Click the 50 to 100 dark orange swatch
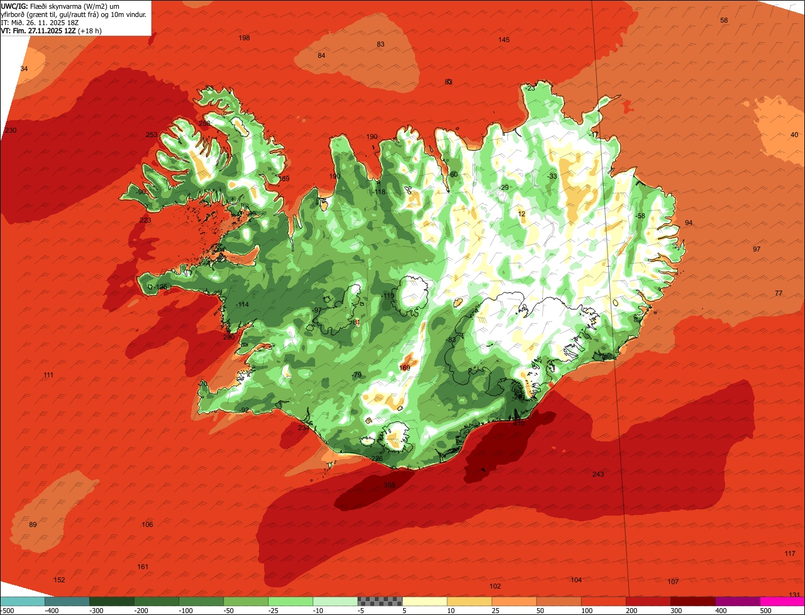The image size is (805, 615). click(558, 601)
